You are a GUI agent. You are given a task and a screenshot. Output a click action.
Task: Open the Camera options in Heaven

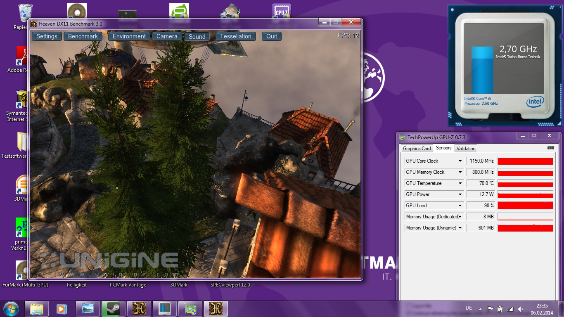(x=167, y=36)
